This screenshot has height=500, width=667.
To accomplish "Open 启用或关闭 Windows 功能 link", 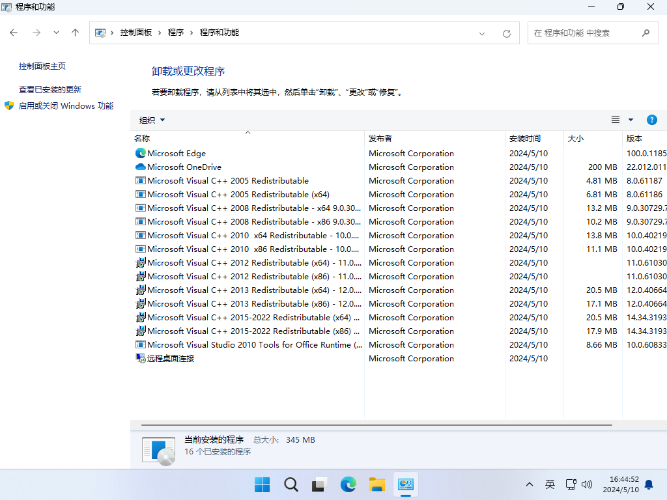I will (65, 106).
